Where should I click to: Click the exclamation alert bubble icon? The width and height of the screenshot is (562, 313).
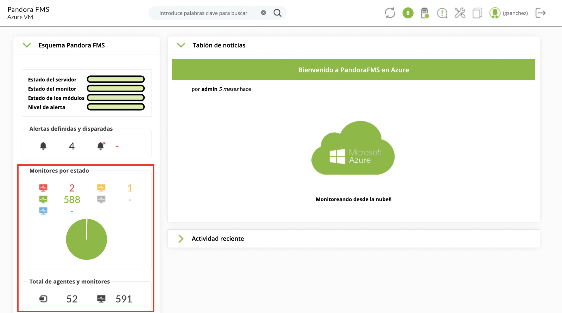[442, 13]
